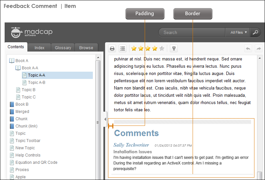Image resolution: width=265 pixels, height=180 pixels.
Task: Click the 01/24/2012 04:07:37 PM timestamp
Action: click(x=173, y=146)
